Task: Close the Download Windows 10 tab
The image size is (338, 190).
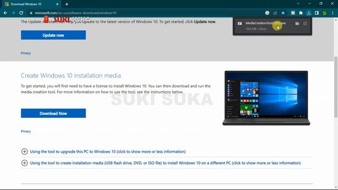Action: (58, 4)
